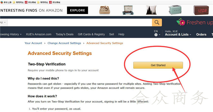The width and height of the screenshot is (213, 112).
Task: Open the first JD bookmark in bookmarks bar
Action: pyautogui.click(x=30, y=2)
